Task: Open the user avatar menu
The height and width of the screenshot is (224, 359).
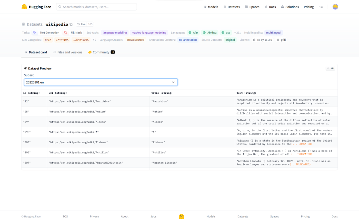Action: (x=335, y=7)
